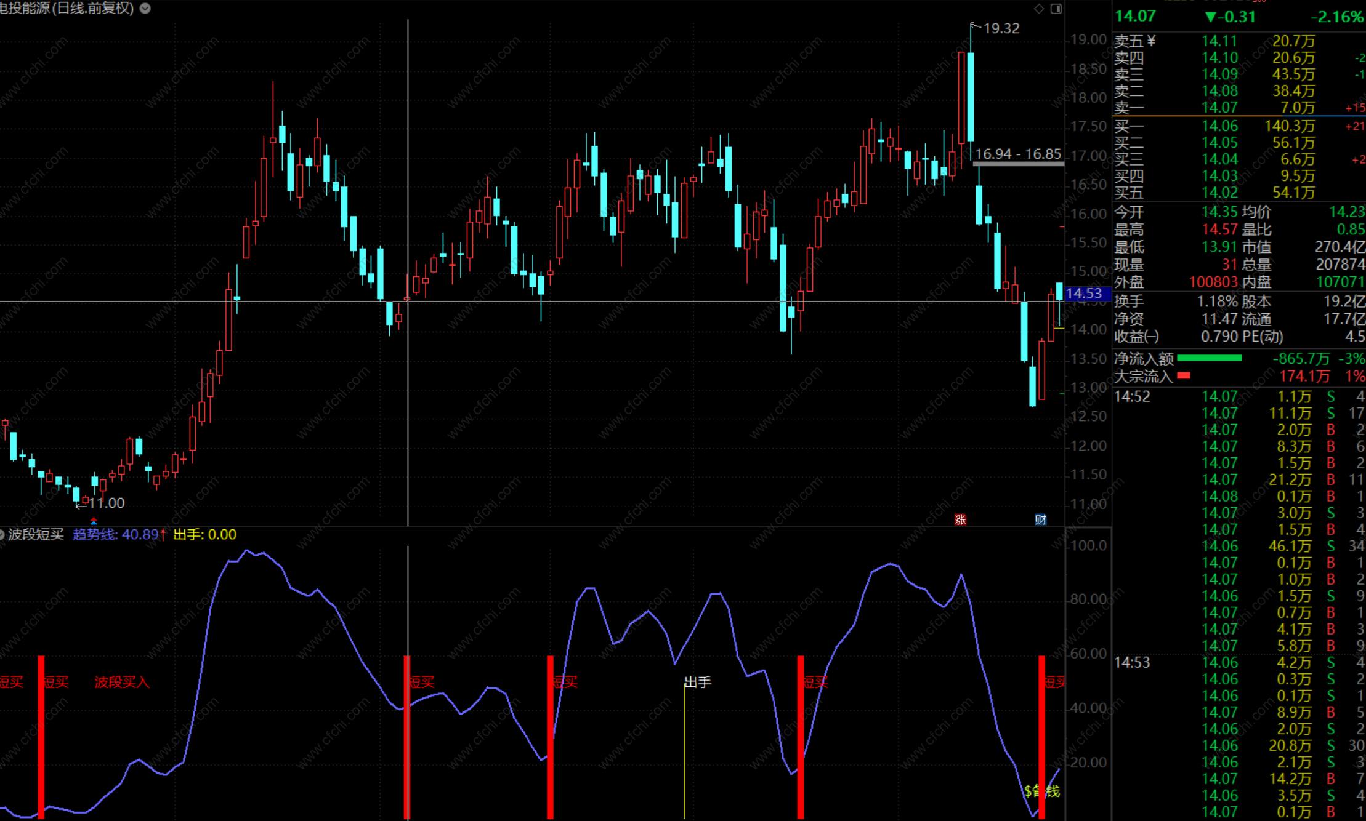Screen dimensions: 1366x821
Task: Toggle the side panel layout icon
Action: click(1056, 9)
